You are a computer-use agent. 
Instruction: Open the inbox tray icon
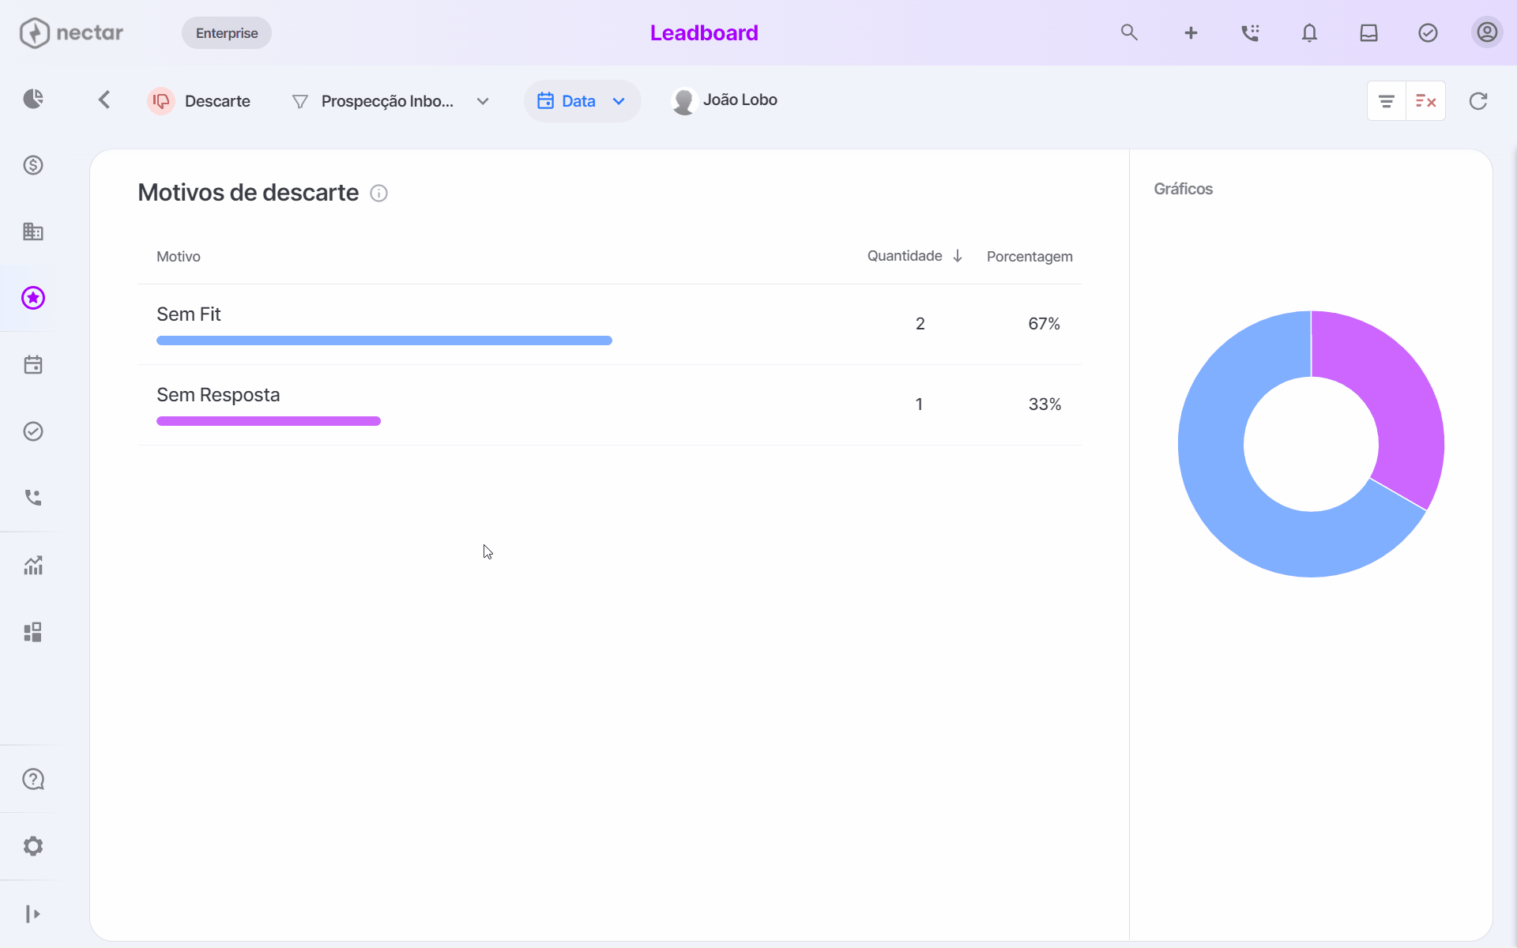click(x=1368, y=32)
